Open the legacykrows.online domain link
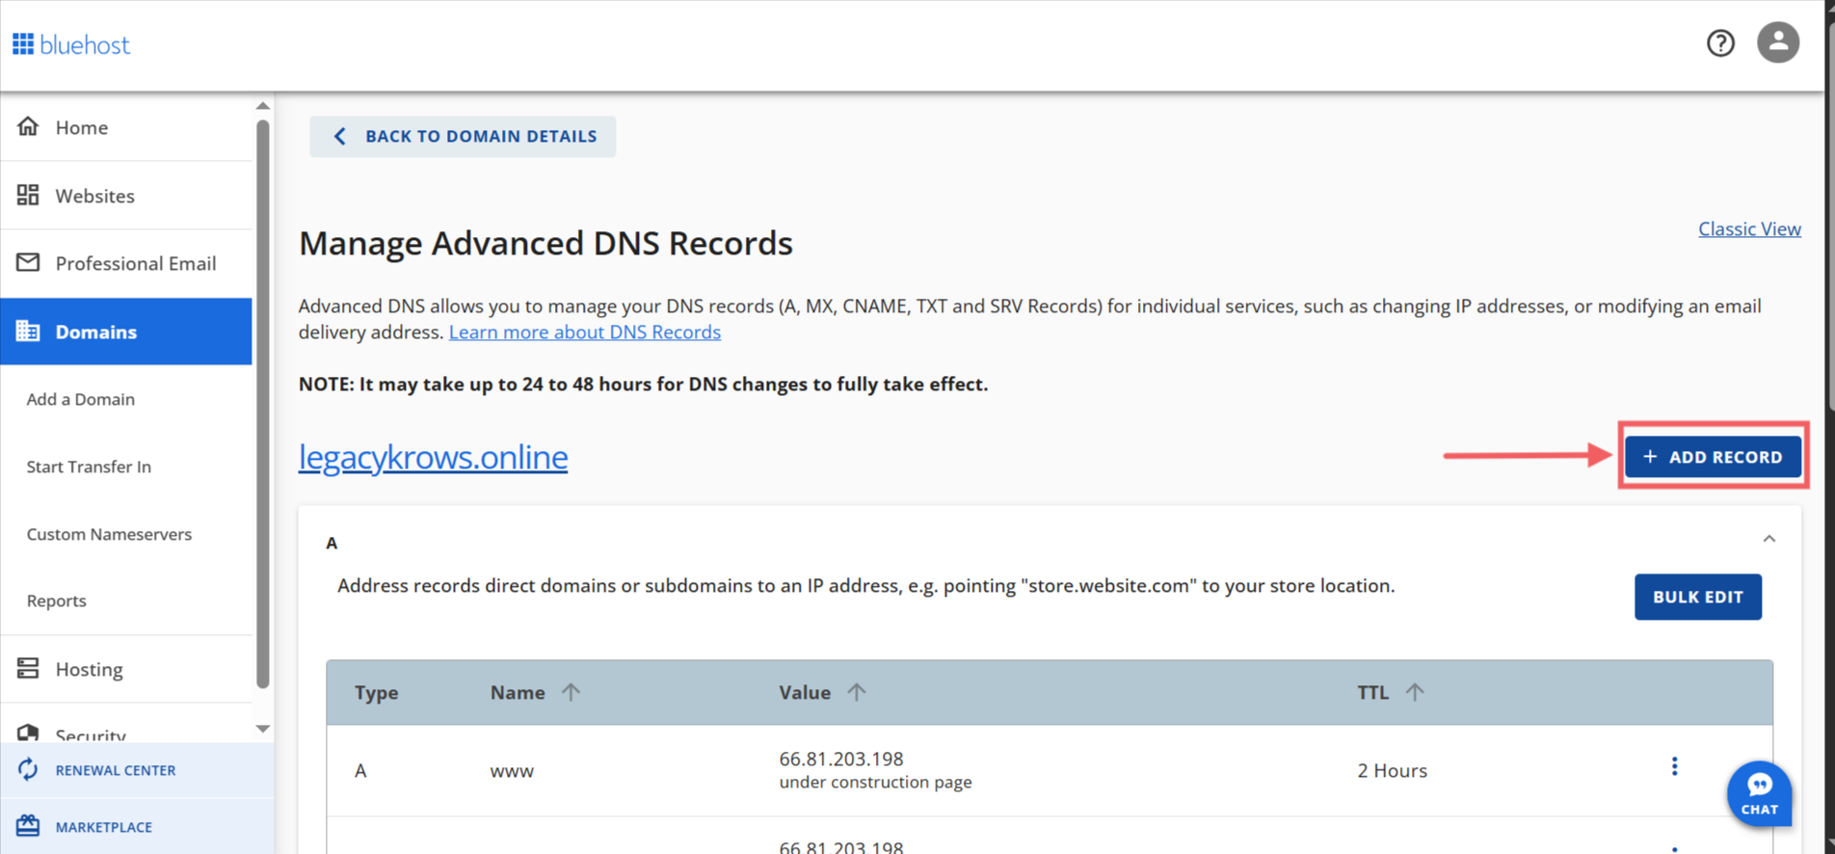 [x=433, y=457]
